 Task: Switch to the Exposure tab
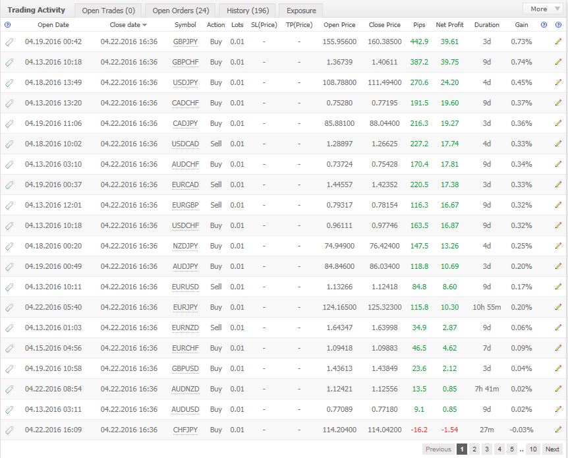pos(301,11)
